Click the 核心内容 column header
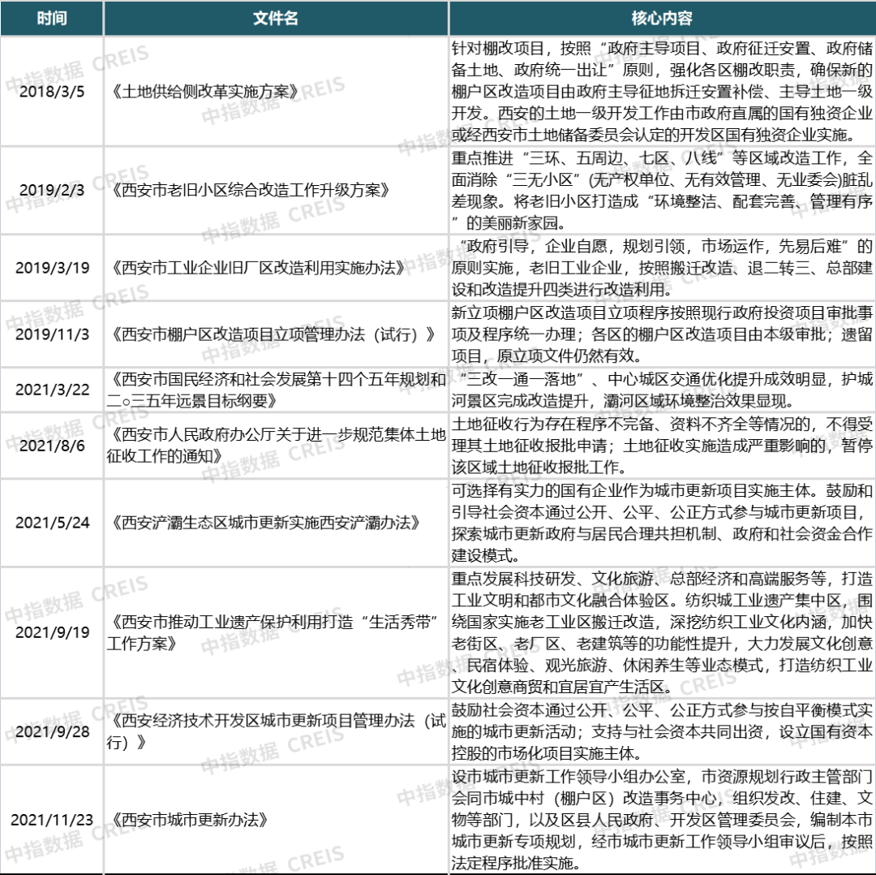 (661, 18)
